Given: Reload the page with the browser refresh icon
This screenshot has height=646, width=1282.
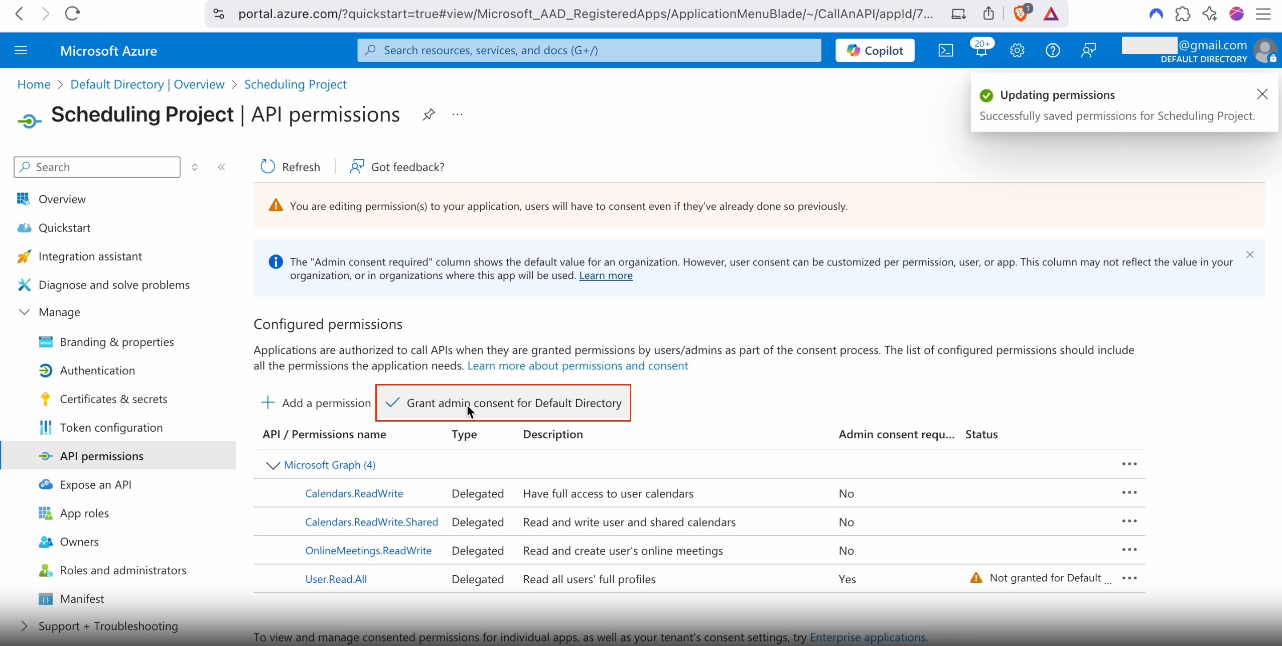Looking at the screenshot, I should [x=72, y=14].
